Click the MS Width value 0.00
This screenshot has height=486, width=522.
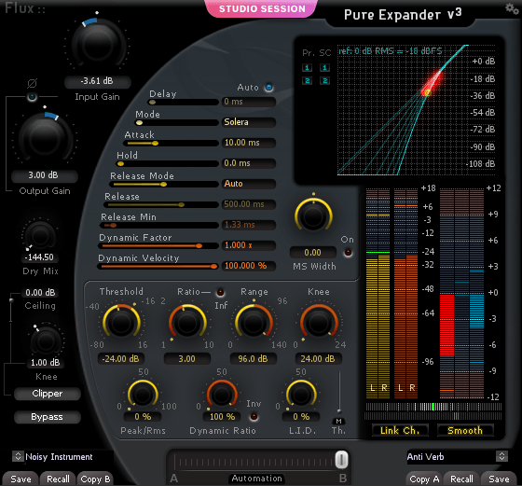pyautogui.click(x=313, y=253)
